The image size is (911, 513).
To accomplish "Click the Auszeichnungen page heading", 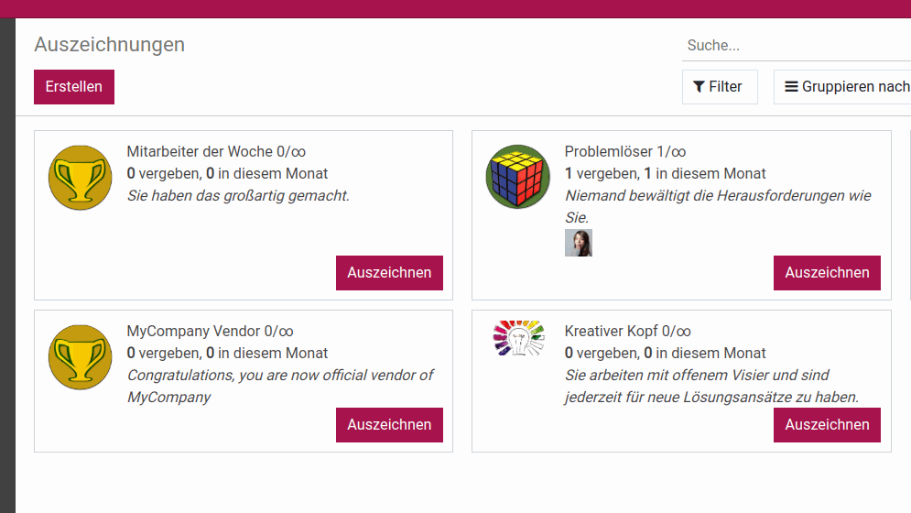I will 109,45.
